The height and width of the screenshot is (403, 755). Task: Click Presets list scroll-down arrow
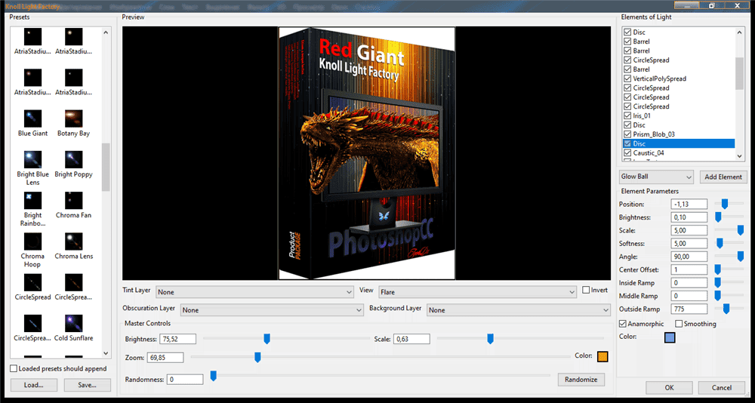tap(106, 353)
